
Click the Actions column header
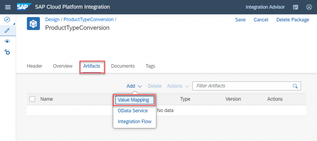coord(275,99)
